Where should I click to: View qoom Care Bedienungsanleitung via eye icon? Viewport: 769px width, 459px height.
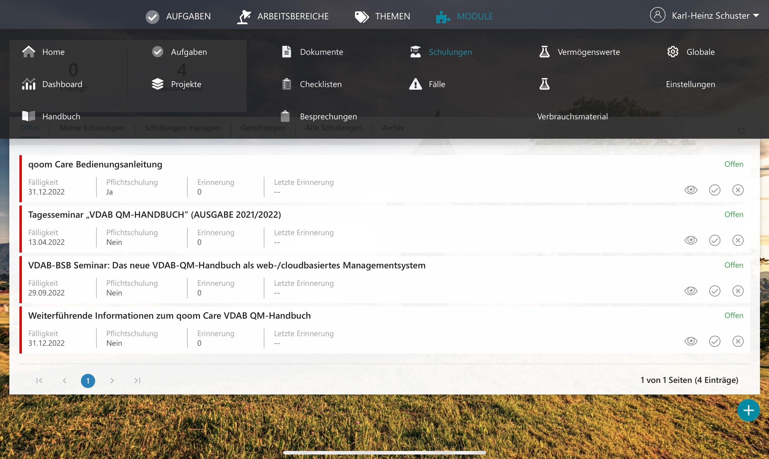[691, 190]
